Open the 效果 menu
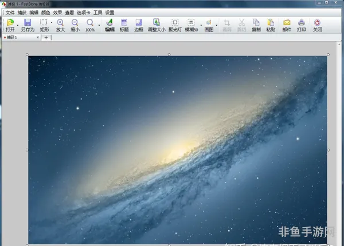Image resolution: width=344 pixels, height=246 pixels. point(57,13)
